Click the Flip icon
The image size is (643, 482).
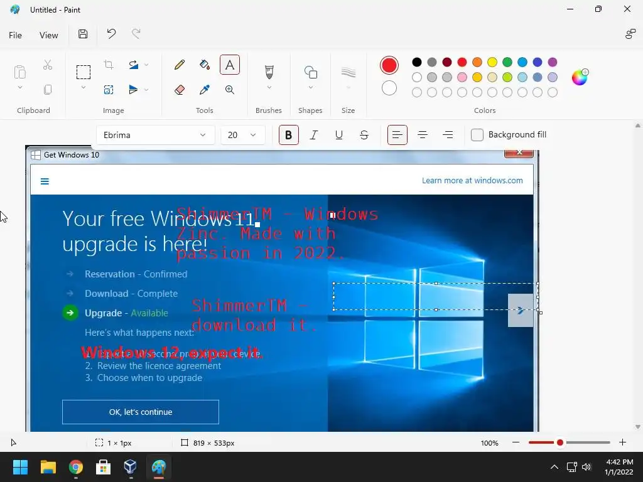[x=133, y=89]
